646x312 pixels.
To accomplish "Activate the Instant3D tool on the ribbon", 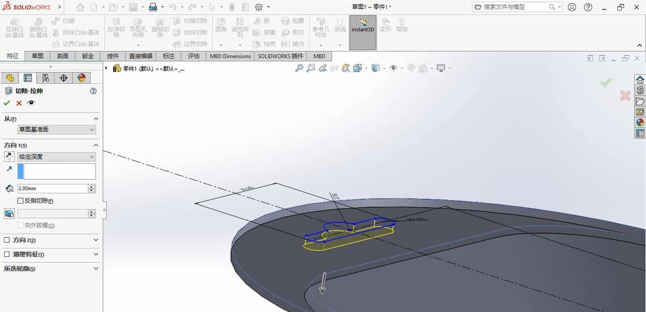I will click(362, 30).
